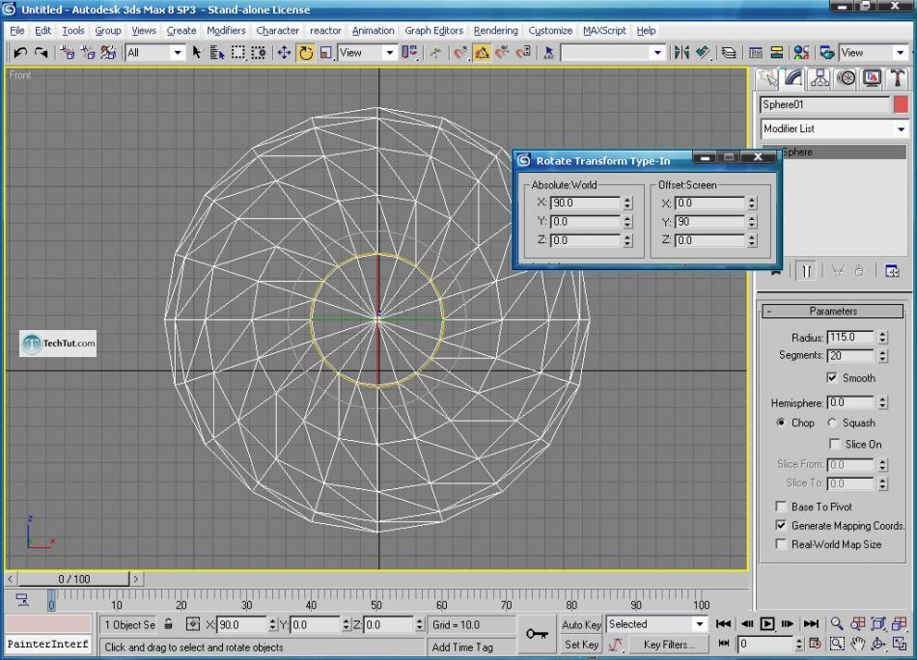Open the selection filter 'All' dropdown
This screenshot has height=660, width=917.
[178, 53]
